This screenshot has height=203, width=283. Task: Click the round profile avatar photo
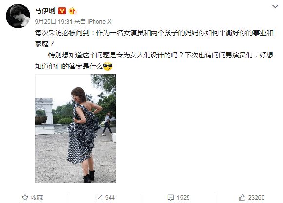(18, 16)
